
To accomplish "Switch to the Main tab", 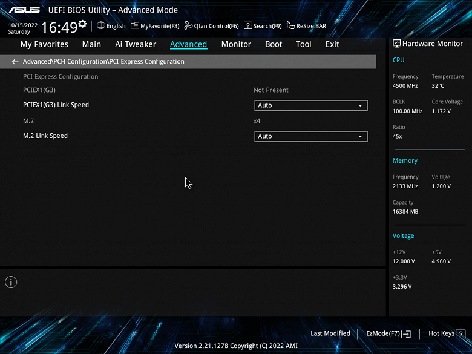I will (91, 44).
